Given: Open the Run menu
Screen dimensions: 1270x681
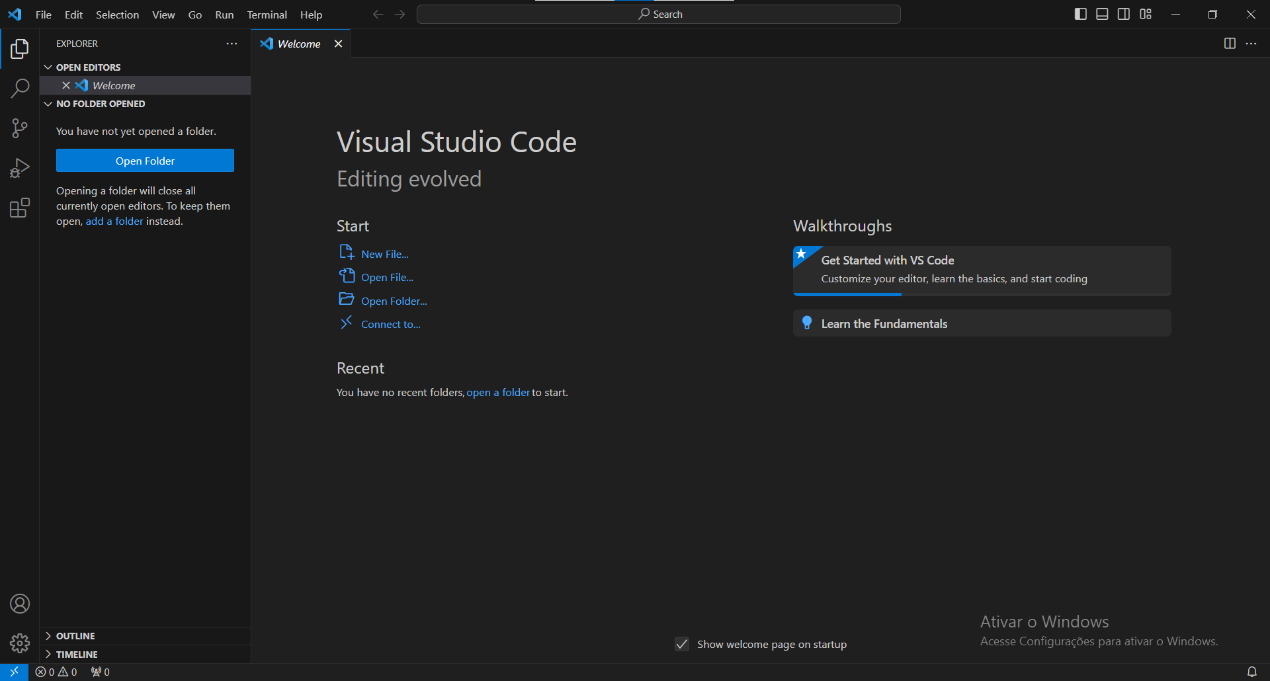Looking at the screenshot, I should 224,15.
